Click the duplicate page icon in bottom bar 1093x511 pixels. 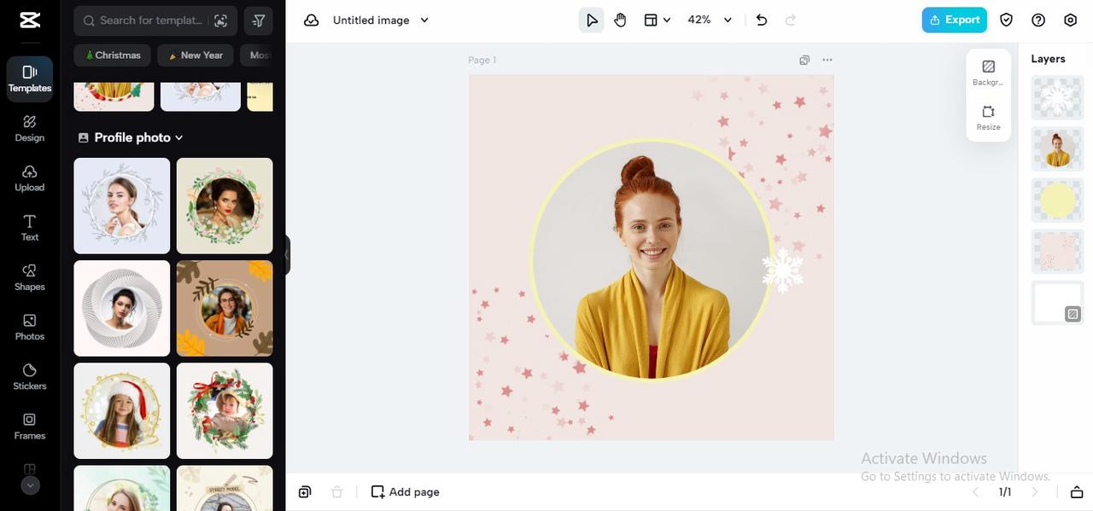click(305, 492)
